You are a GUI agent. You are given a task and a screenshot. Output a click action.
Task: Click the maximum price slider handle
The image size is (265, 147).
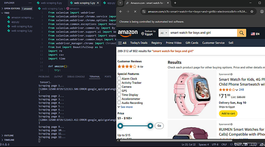[150, 126]
